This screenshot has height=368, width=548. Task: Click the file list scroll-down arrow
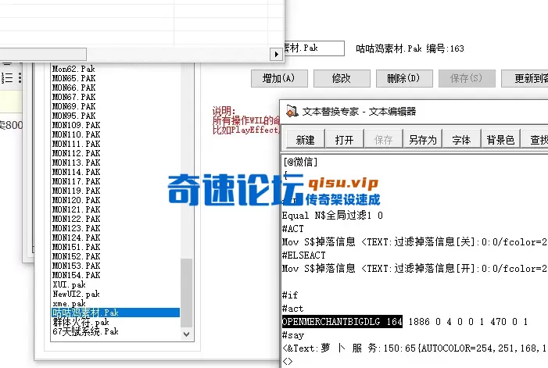[x=186, y=334]
